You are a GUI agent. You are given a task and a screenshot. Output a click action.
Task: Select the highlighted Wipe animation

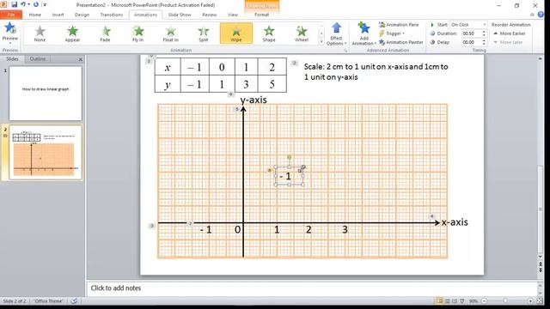click(x=236, y=33)
